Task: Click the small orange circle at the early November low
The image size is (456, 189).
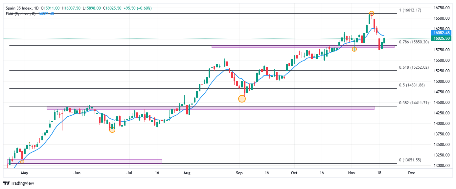Action: [x=354, y=49]
